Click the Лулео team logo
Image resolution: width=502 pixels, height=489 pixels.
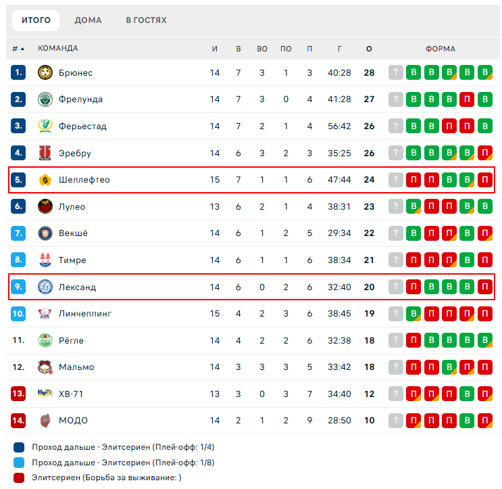click(45, 206)
